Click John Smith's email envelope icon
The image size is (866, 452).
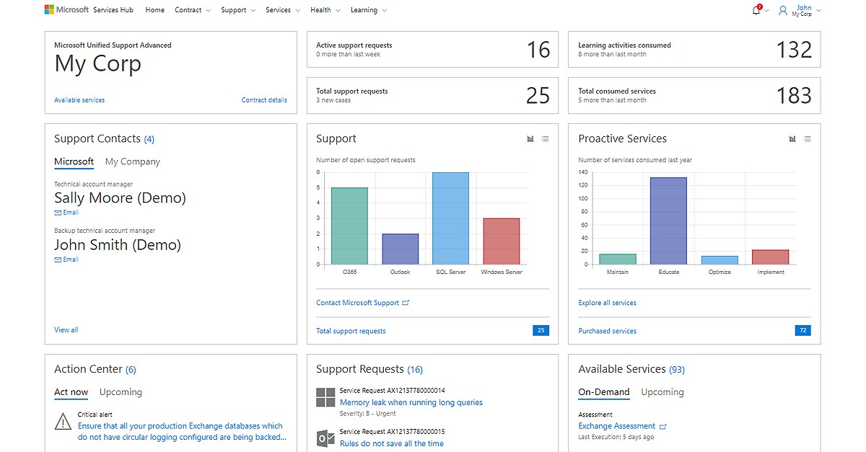(58, 260)
